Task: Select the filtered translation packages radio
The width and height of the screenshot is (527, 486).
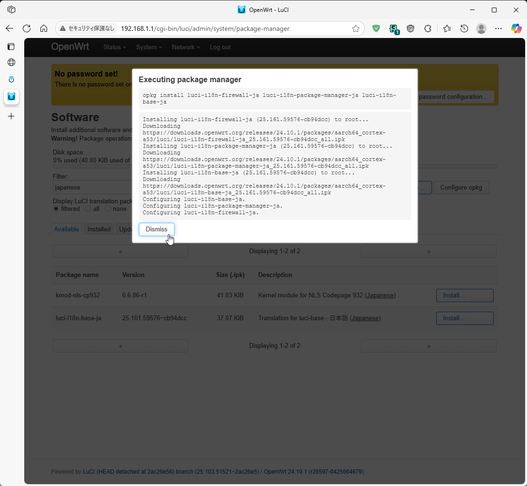Action: pyautogui.click(x=56, y=209)
